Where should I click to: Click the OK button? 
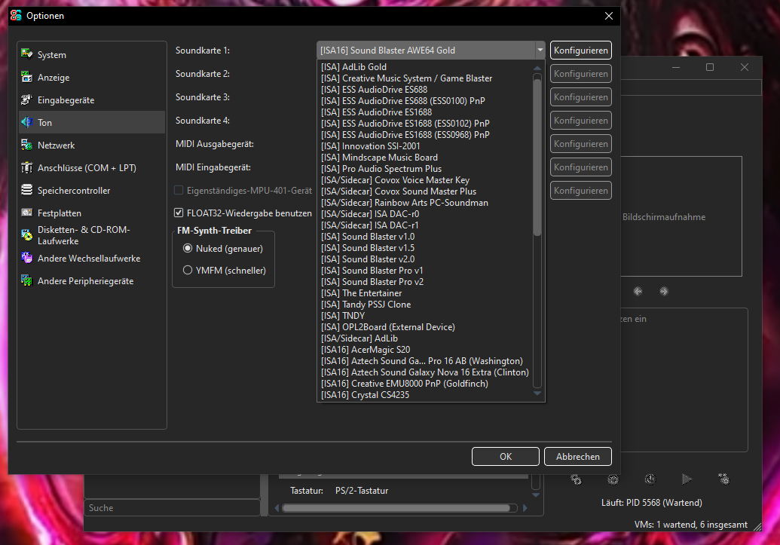pyautogui.click(x=505, y=456)
